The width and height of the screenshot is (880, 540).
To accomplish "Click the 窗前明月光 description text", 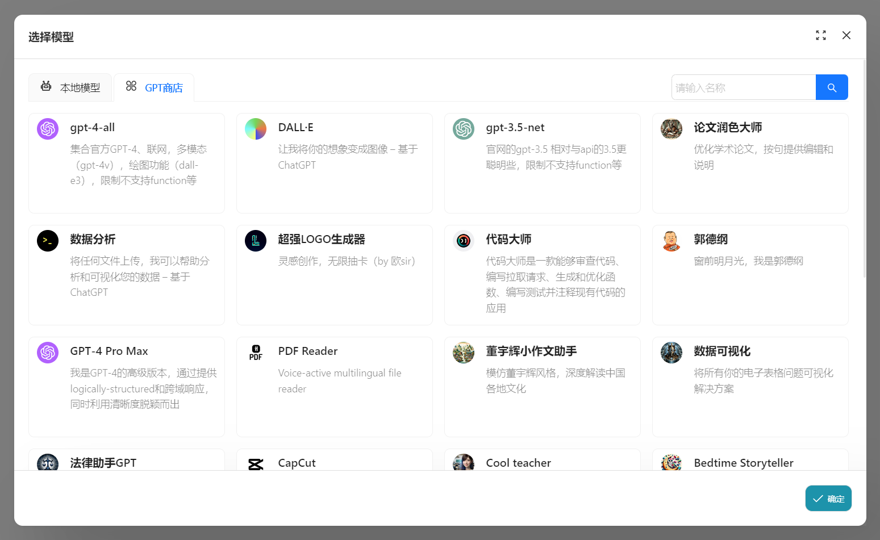I will point(749,261).
